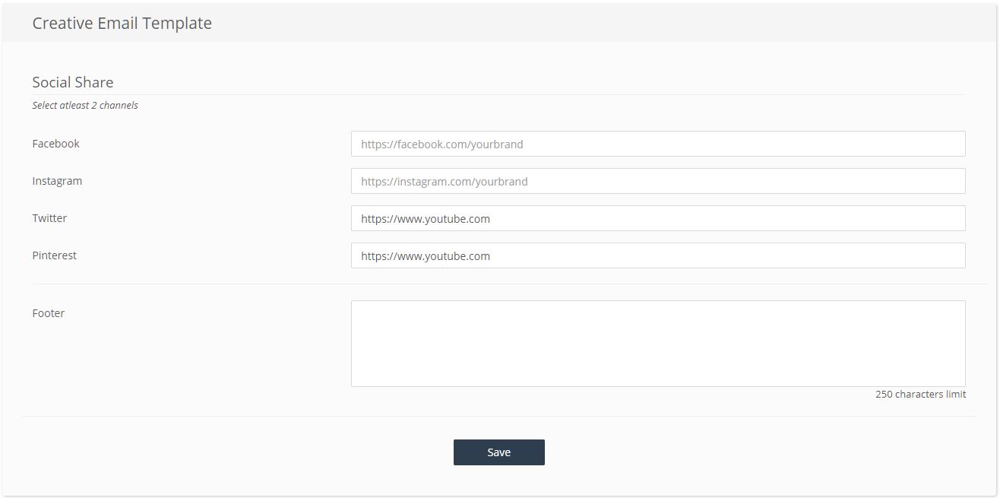The image size is (1000, 498).
Task: Click the Instagram field label
Action: [x=57, y=181]
